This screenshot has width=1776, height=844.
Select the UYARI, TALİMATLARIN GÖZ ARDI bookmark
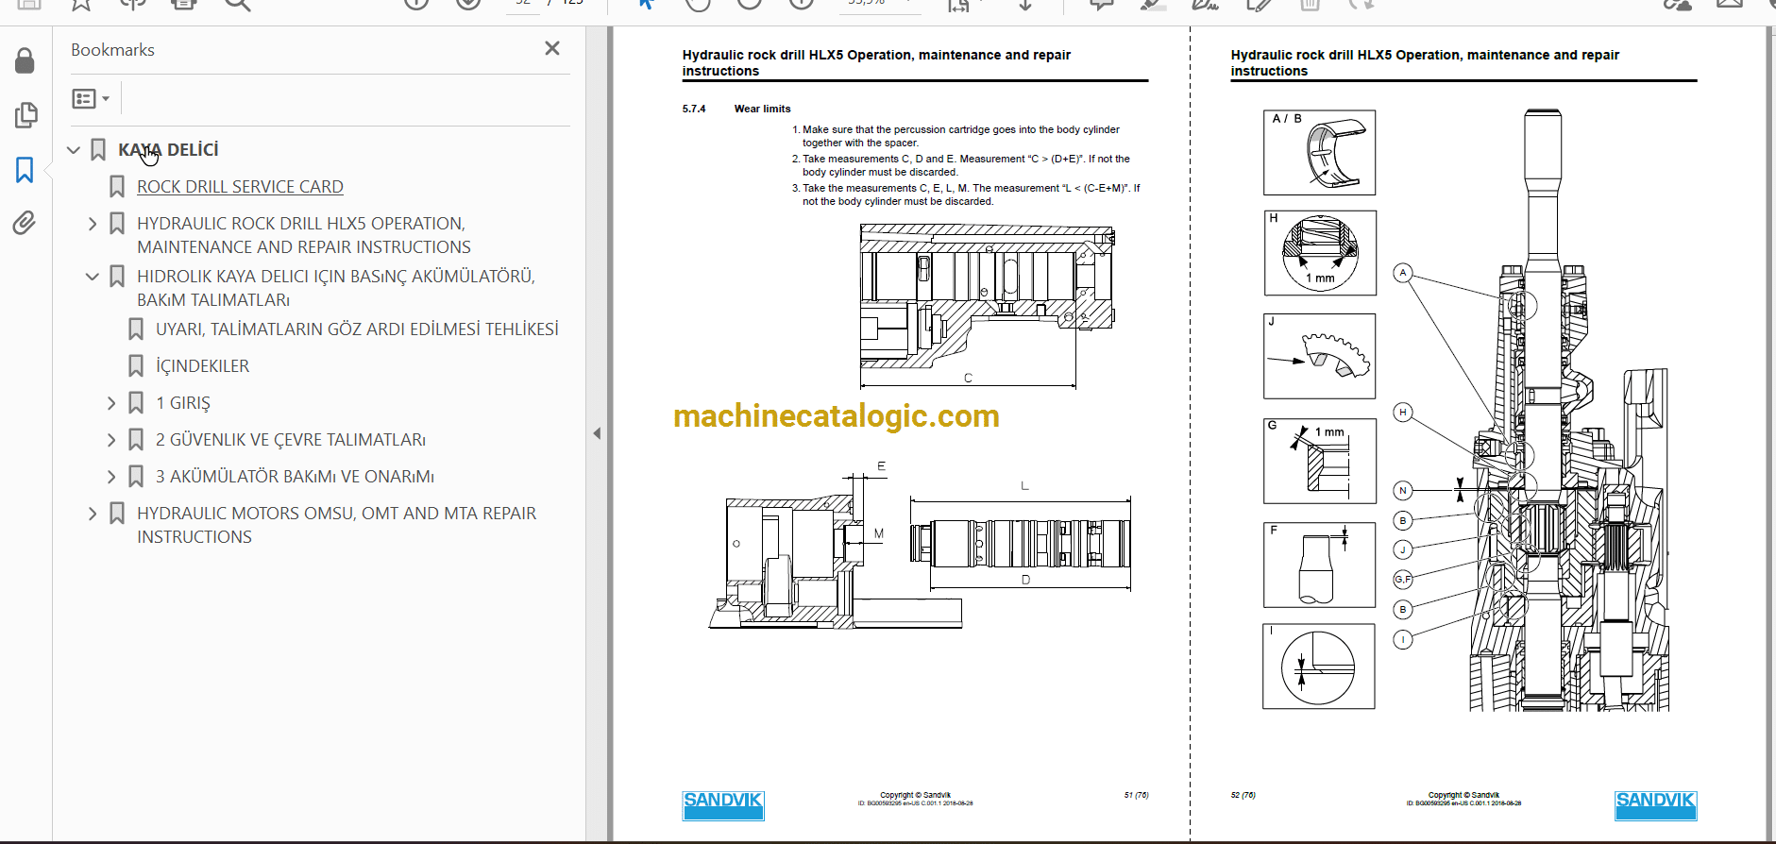coord(356,329)
